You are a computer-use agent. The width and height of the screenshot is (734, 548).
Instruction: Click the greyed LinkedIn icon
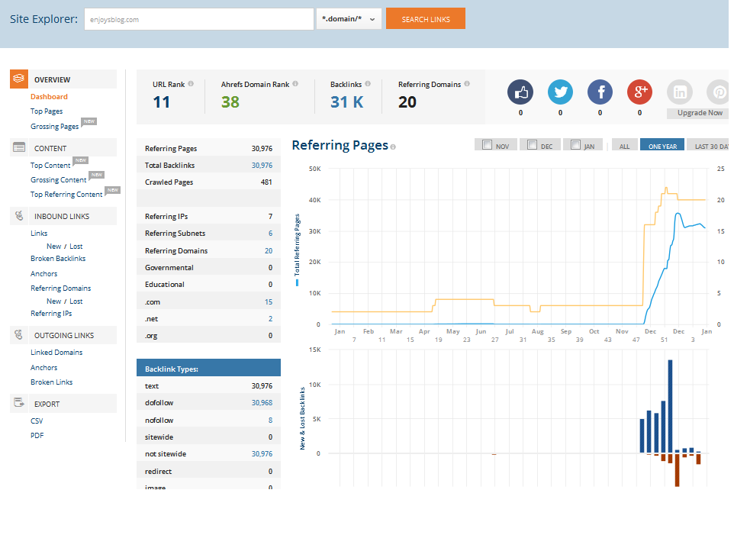coord(680,92)
